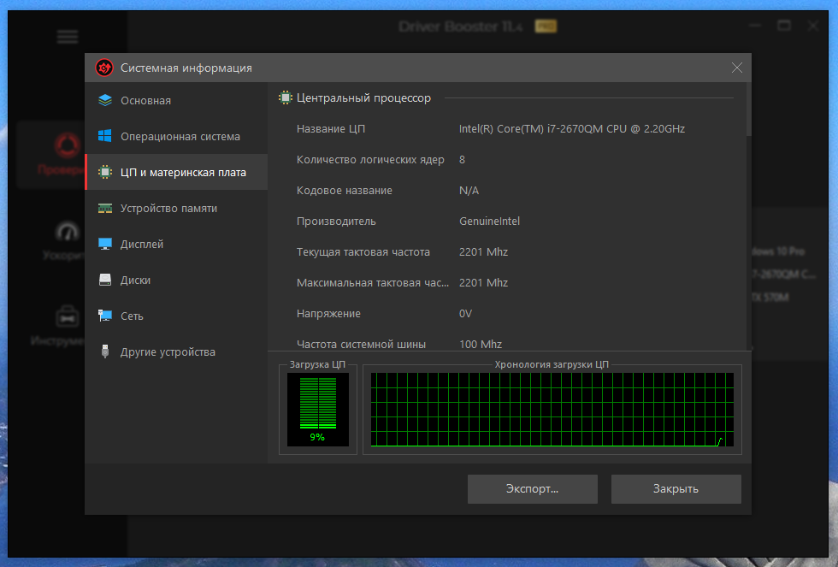
Task: Click the details panel vertical scrollbar
Action: pos(749,109)
